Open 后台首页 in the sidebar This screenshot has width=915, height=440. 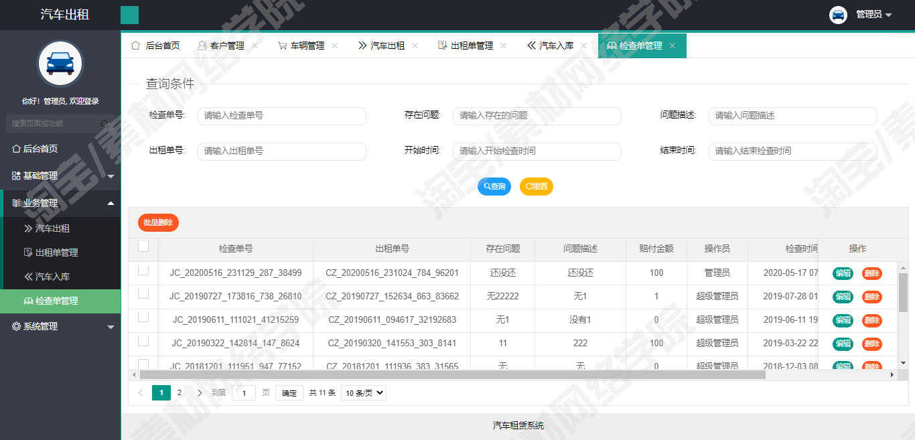click(60, 149)
